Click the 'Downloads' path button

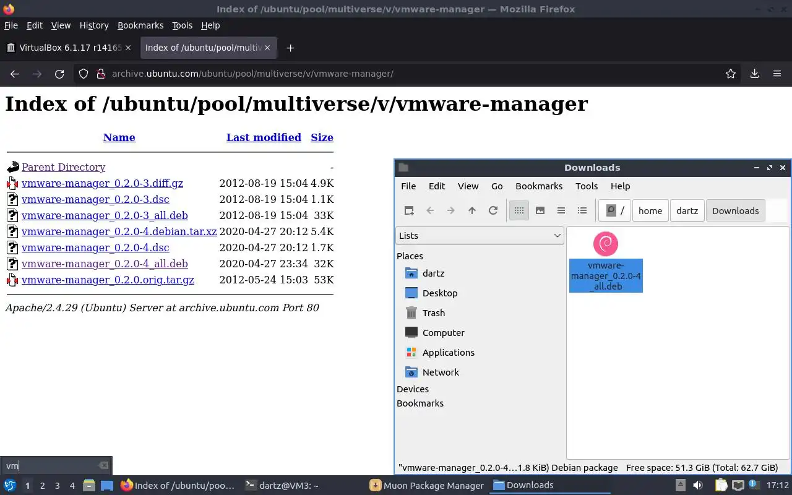pyautogui.click(x=735, y=210)
